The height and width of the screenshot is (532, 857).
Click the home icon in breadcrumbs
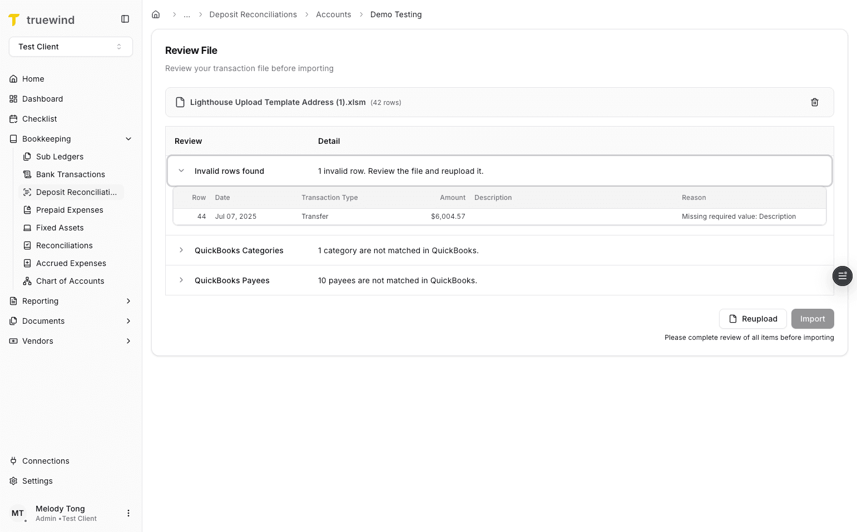(156, 14)
